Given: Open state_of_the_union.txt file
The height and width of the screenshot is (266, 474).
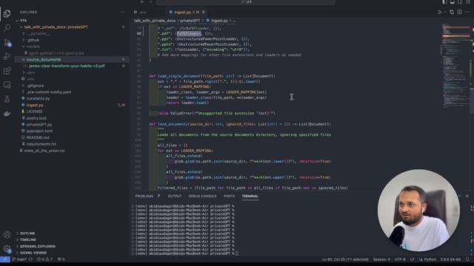Looking at the screenshot, I should coord(44,151).
